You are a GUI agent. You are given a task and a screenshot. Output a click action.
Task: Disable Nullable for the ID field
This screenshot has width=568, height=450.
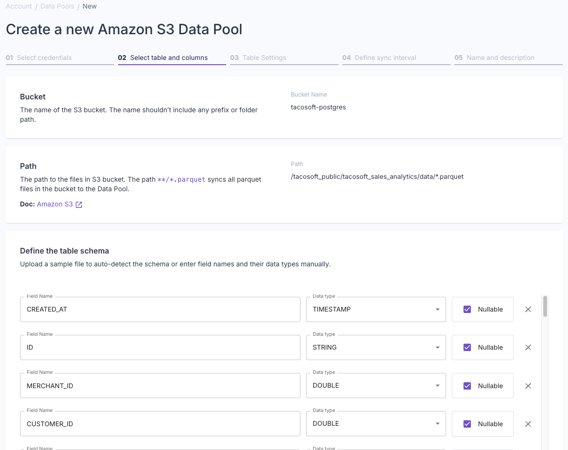467,347
